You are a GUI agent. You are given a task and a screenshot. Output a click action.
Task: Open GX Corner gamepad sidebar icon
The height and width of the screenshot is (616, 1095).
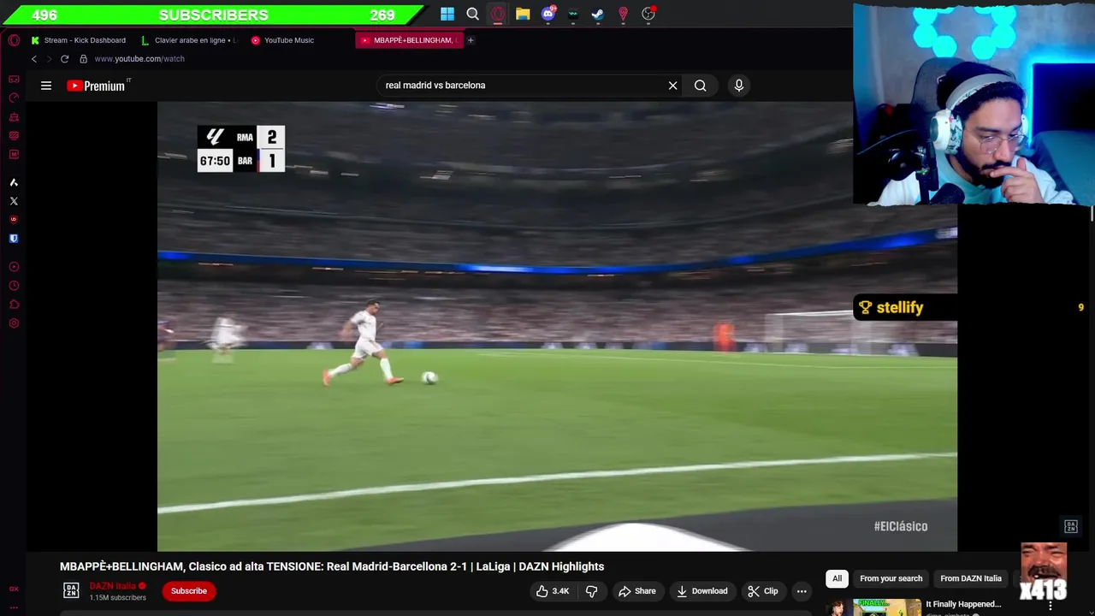coord(14,79)
